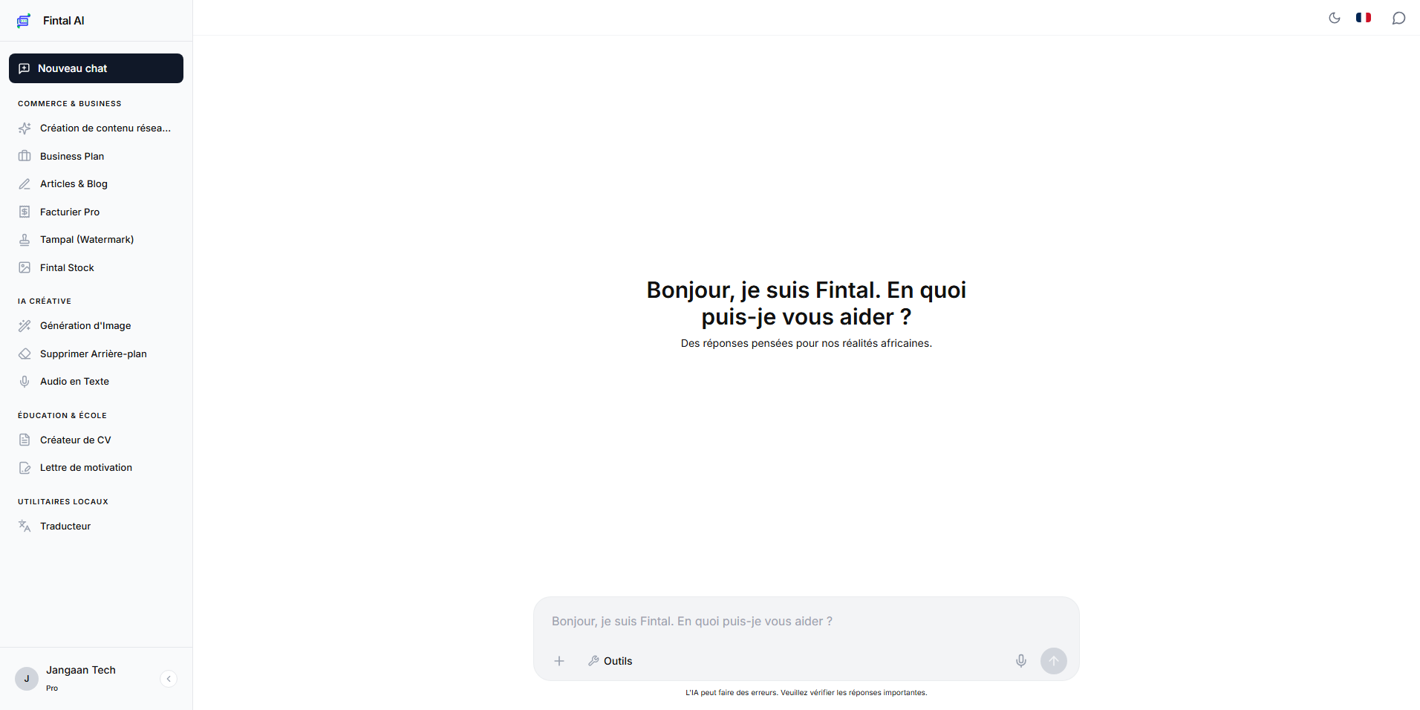Click the Facturier Pro invoice icon
Image resolution: width=1420 pixels, height=710 pixels.
25,212
